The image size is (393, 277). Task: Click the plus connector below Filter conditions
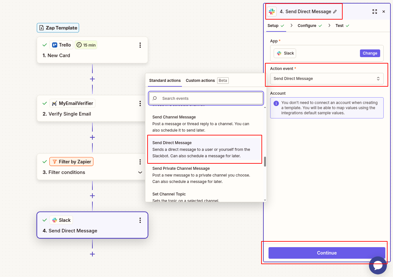coord(92,195)
